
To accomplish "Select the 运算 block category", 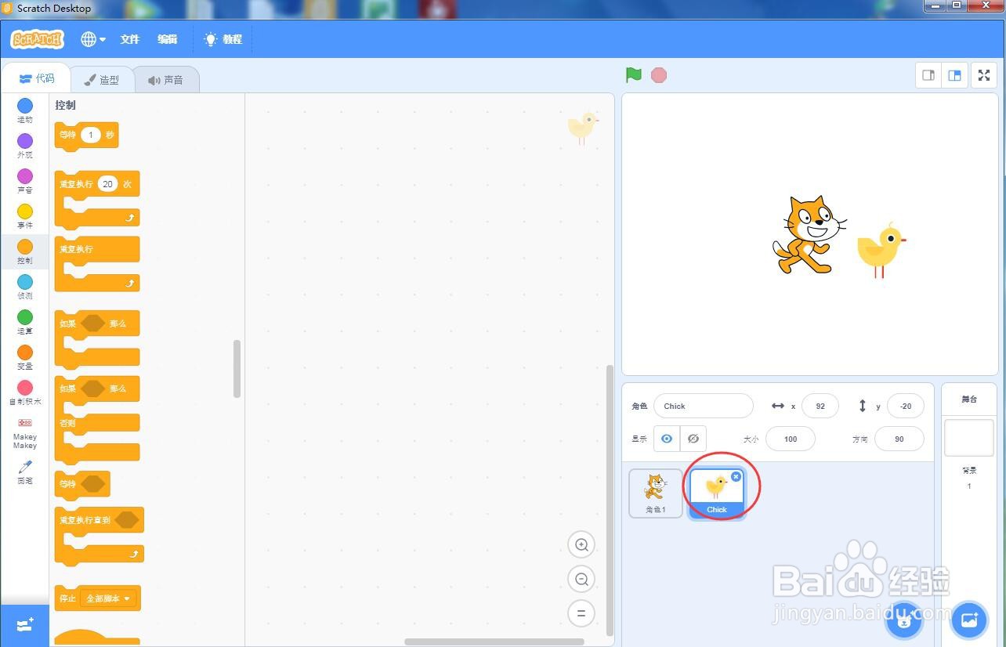I will (25, 322).
